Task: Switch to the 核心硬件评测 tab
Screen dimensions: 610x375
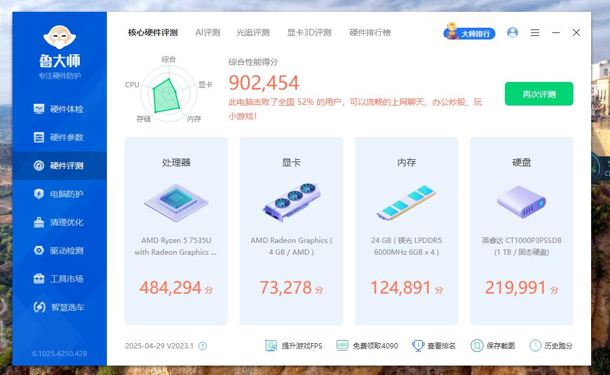Action: pos(153,32)
